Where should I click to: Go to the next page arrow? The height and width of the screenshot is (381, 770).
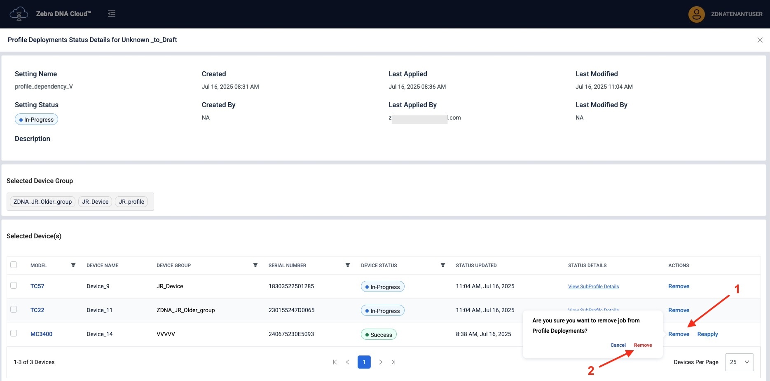[381, 362]
